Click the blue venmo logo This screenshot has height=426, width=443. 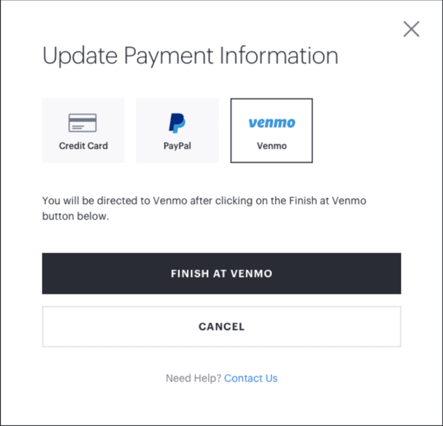point(272,123)
